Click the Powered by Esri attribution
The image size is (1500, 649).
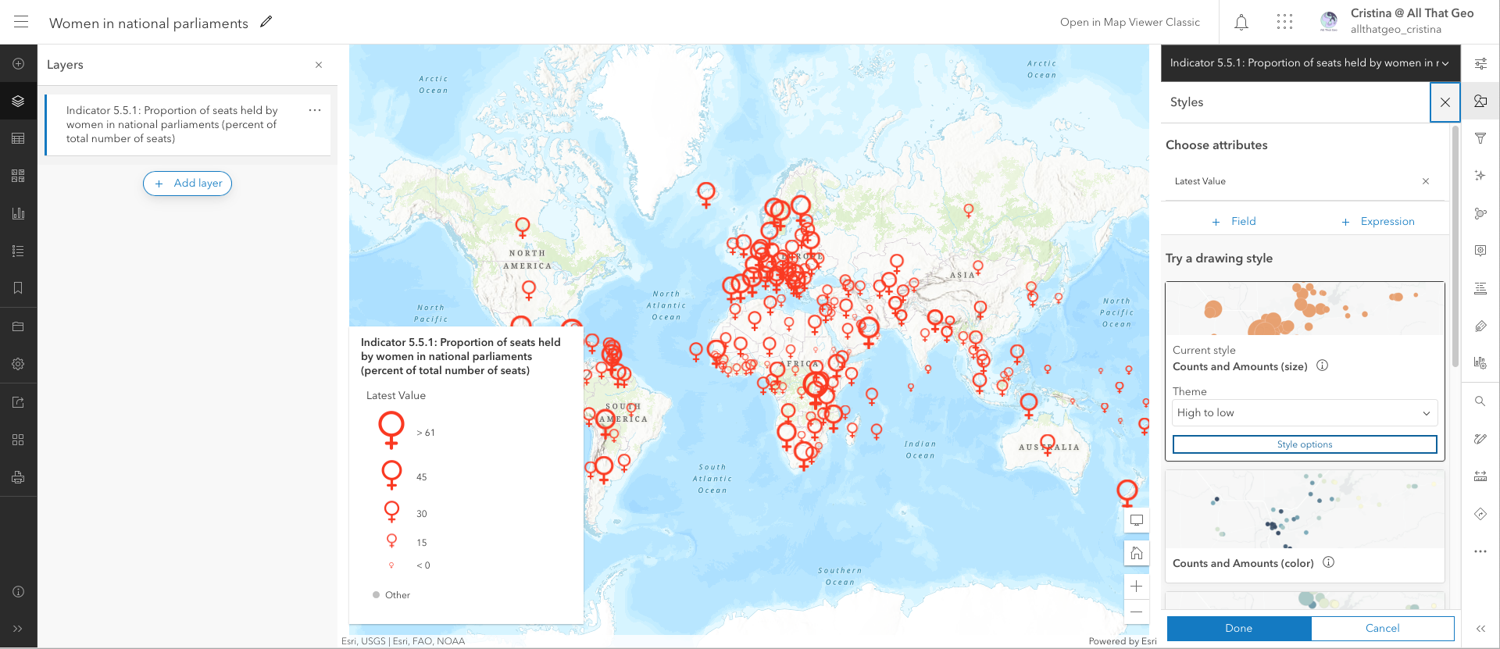tap(1123, 641)
